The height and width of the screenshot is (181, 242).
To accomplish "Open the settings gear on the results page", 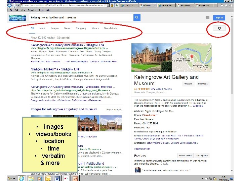I will [219, 28].
